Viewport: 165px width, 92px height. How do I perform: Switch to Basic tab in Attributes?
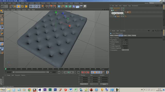coord(112,36)
